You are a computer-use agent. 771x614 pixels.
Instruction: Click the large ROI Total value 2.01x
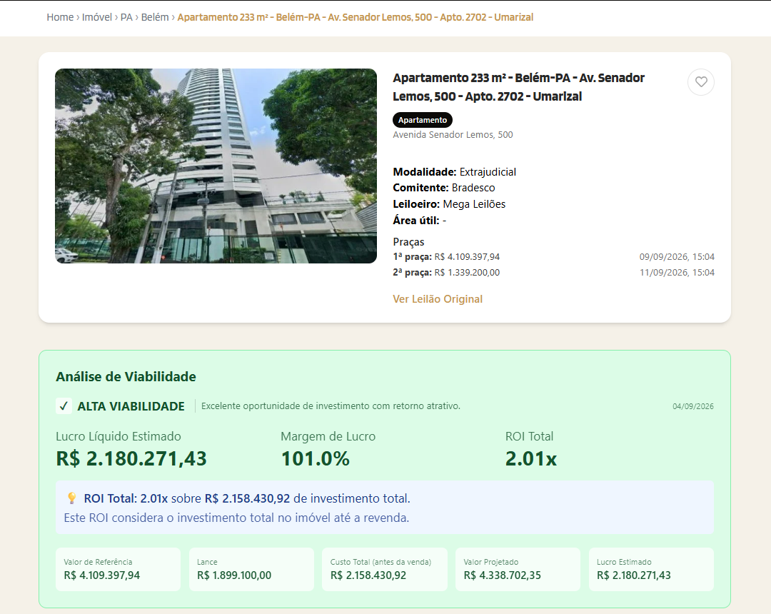(531, 458)
